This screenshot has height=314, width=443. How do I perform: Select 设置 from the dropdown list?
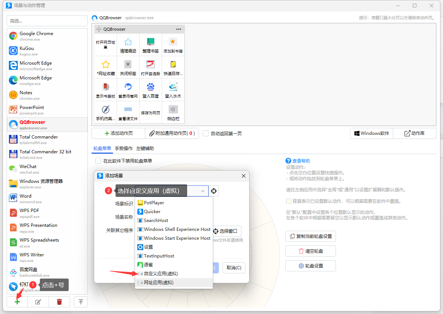[x=174, y=247]
